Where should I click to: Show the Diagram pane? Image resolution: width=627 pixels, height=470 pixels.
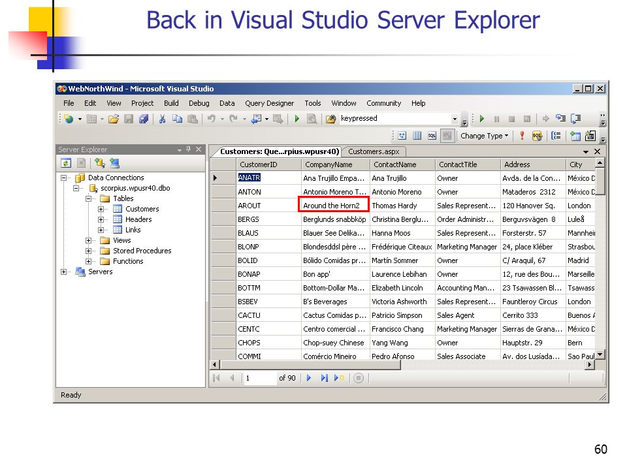tap(402, 136)
